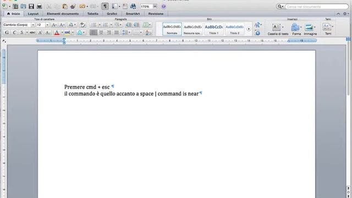352x198 pixels.
Task: Click the search field Cerca nel documento
Action: [317, 7]
